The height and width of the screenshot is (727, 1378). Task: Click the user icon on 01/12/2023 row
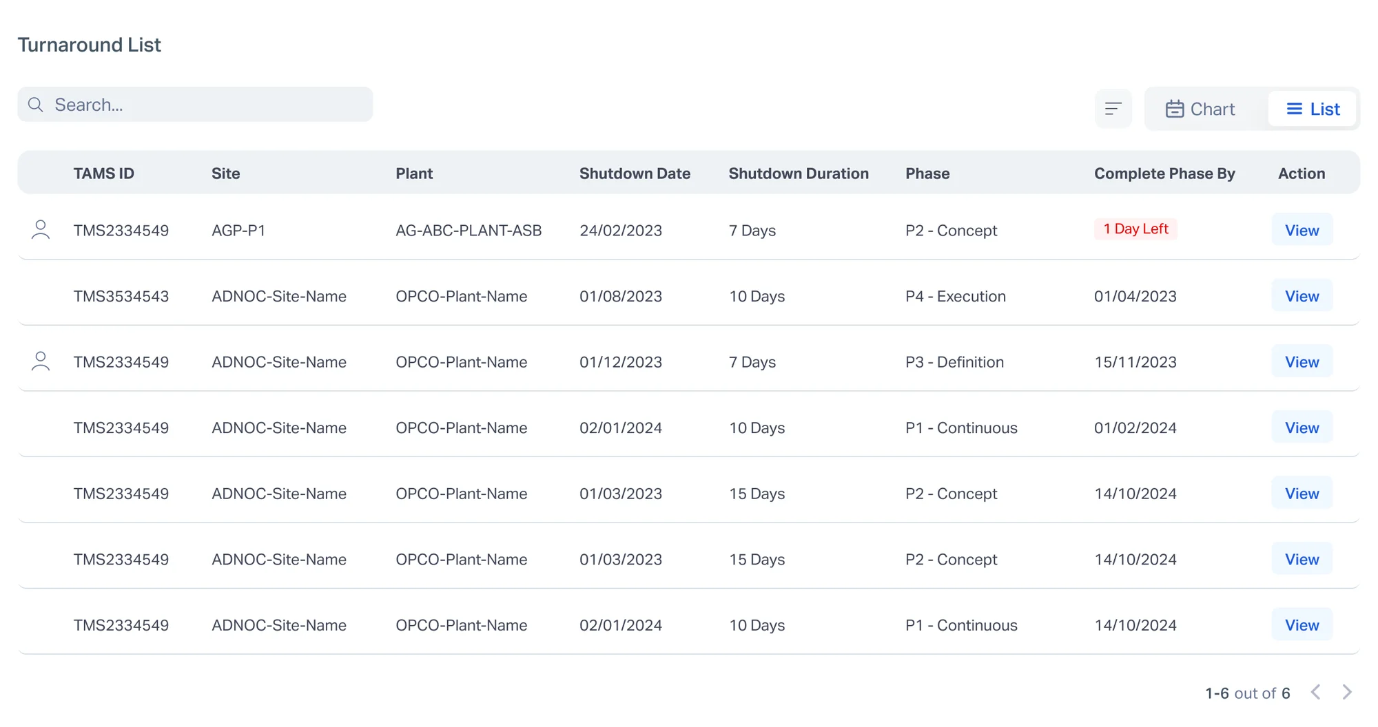coord(41,361)
